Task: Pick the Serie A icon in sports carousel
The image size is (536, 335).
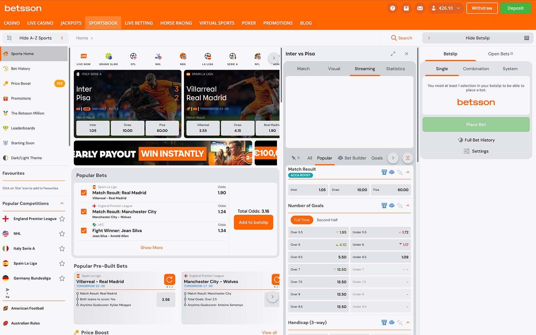Action: [x=232, y=59]
